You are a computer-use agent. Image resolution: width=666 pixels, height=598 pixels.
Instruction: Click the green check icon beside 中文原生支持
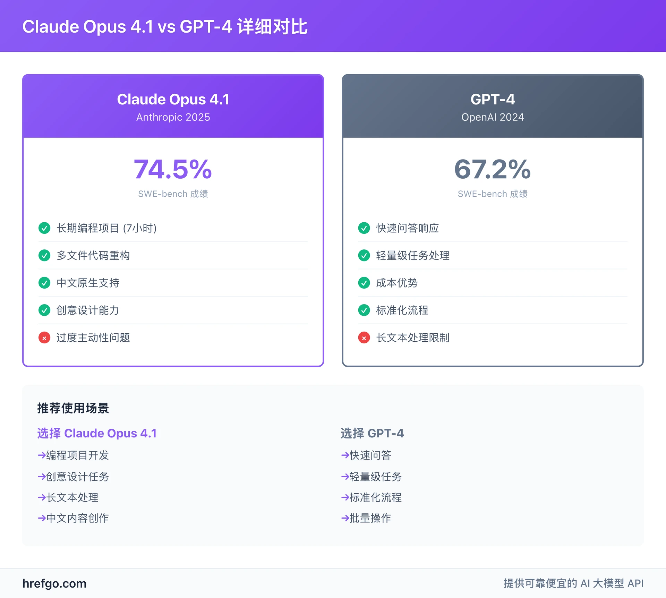click(44, 283)
